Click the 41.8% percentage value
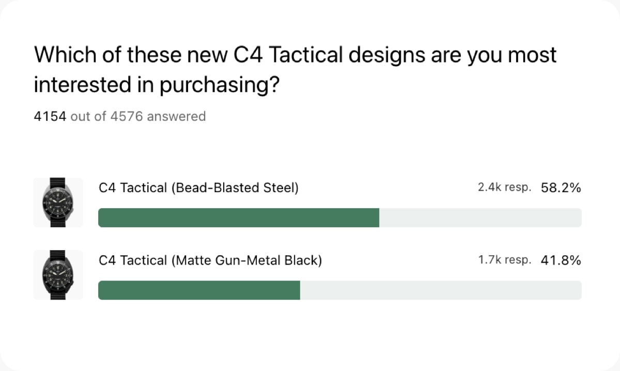 [x=561, y=260]
